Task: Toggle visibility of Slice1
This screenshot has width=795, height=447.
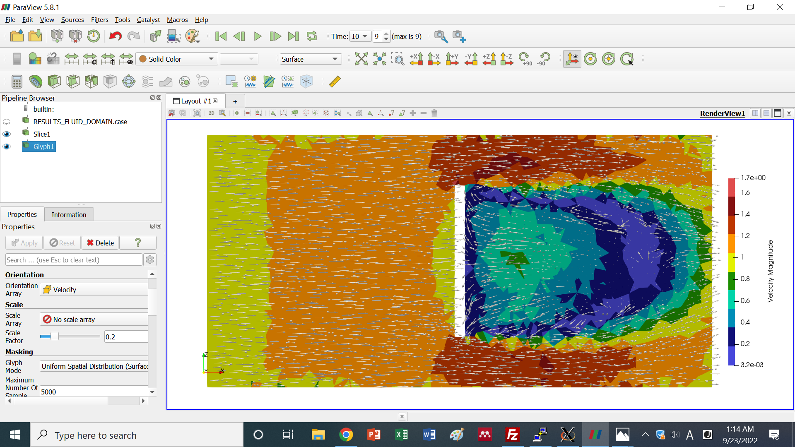Action: pos(7,134)
